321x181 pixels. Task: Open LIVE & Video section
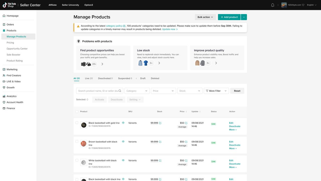coord(13,81)
